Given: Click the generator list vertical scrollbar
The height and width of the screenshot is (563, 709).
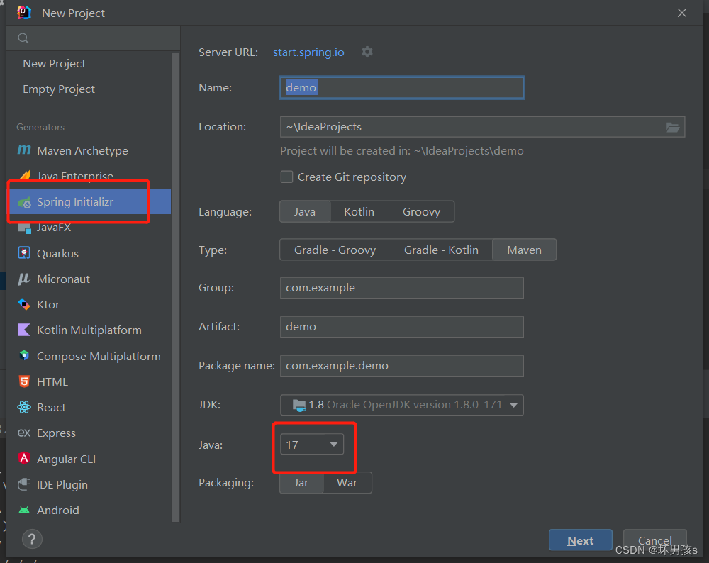Looking at the screenshot, I should pyautogui.click(x=175, y=288).
